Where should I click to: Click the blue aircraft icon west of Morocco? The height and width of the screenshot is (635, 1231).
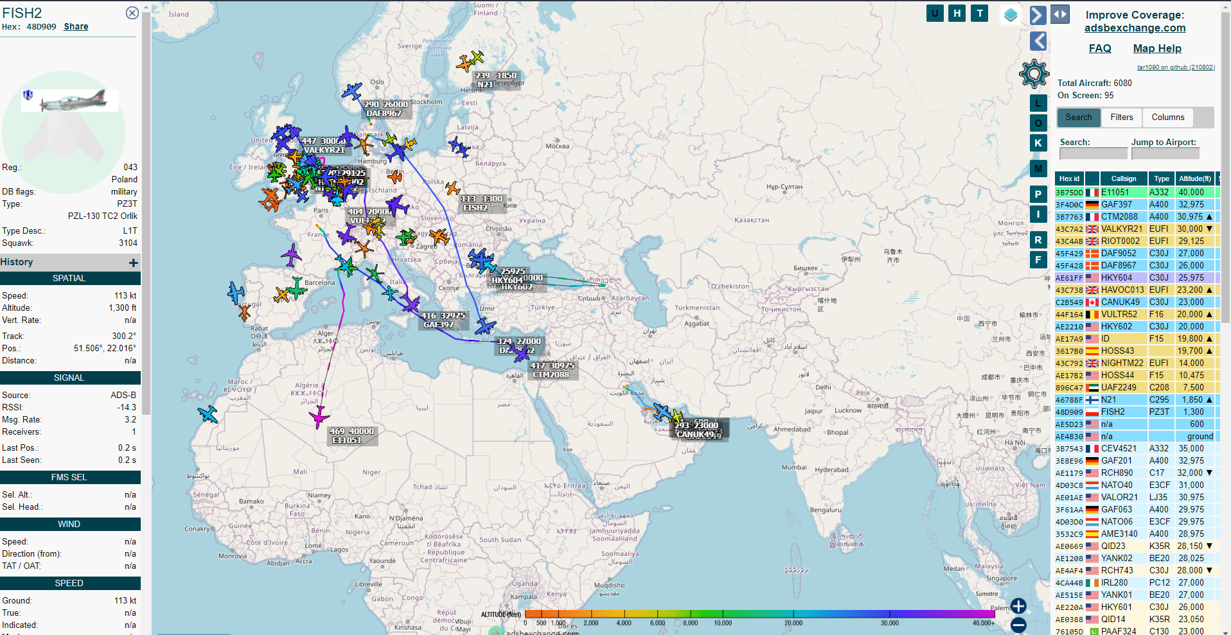tap(208, 414)
